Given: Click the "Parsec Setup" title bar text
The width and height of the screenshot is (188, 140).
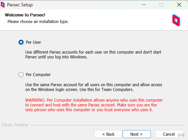Looking at the screenshot, I should (20, 5).
